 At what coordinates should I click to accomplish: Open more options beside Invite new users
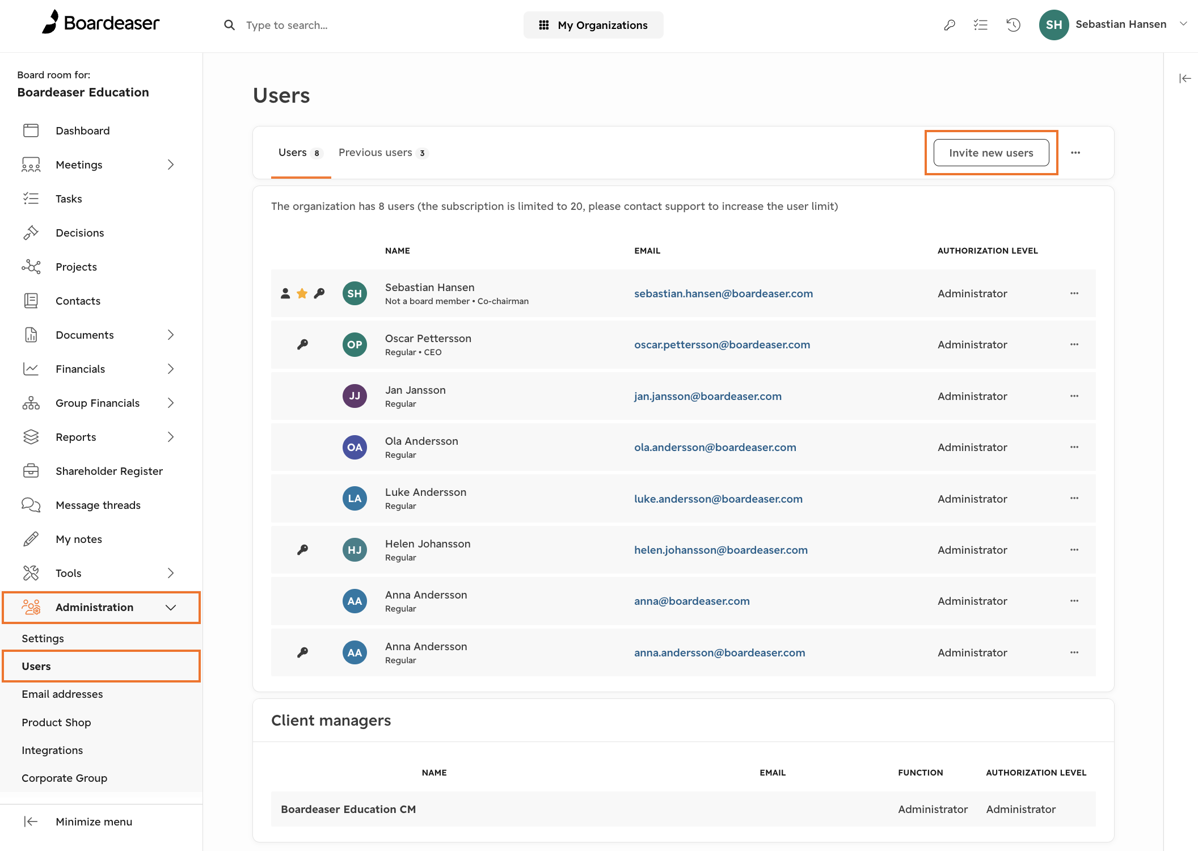pos(1075,153)
